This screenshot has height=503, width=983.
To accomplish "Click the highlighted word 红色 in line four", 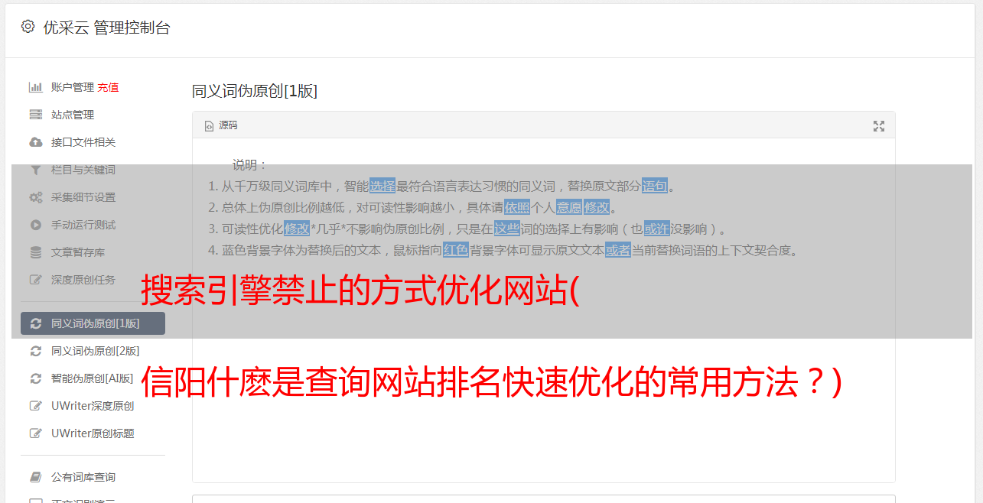I will tap(456, 250).
